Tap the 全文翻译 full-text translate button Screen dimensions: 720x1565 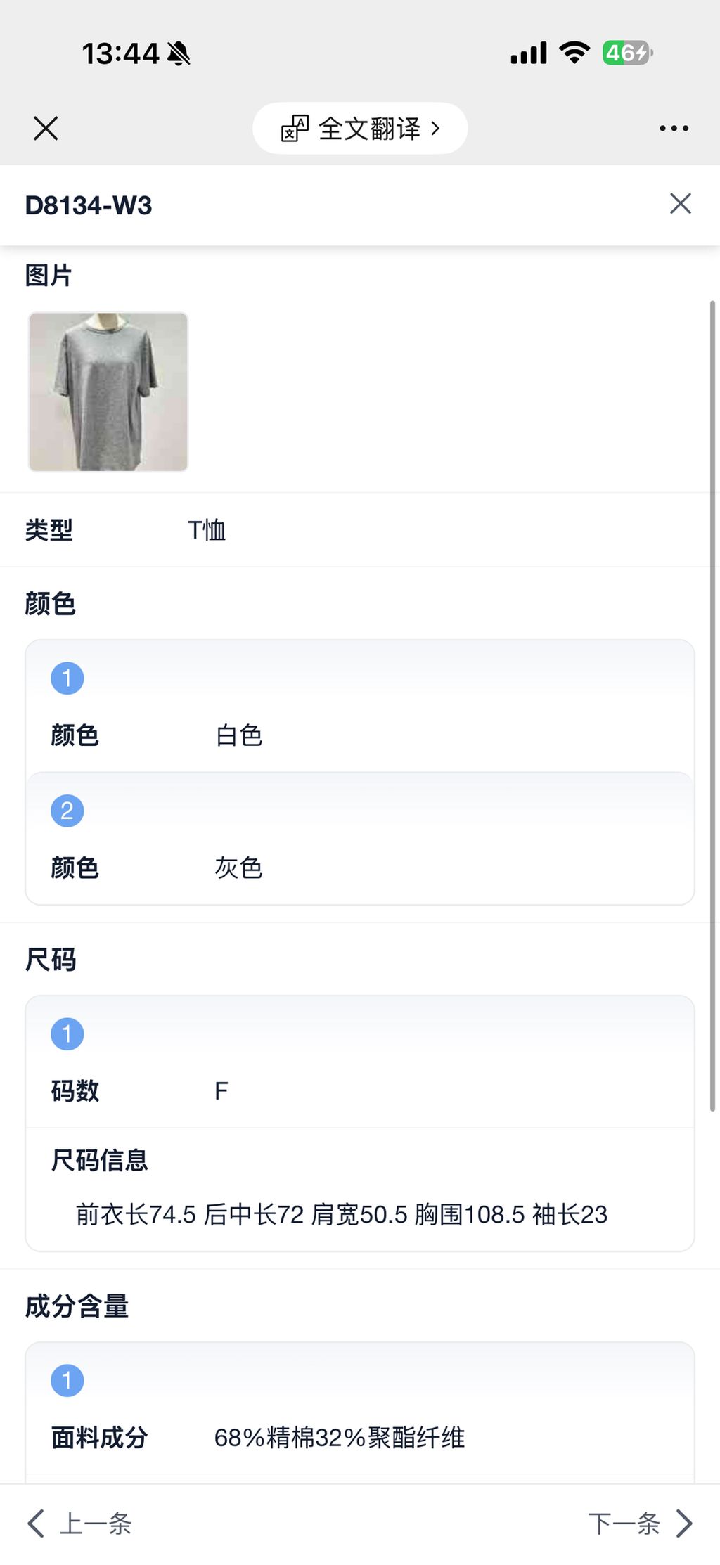point(370,129)
